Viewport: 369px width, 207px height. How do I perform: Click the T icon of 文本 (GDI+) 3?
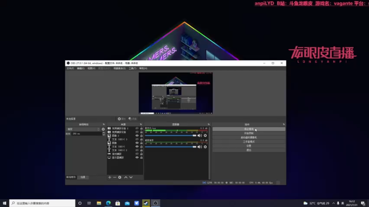pyautogui.click(x=109, y=139)
